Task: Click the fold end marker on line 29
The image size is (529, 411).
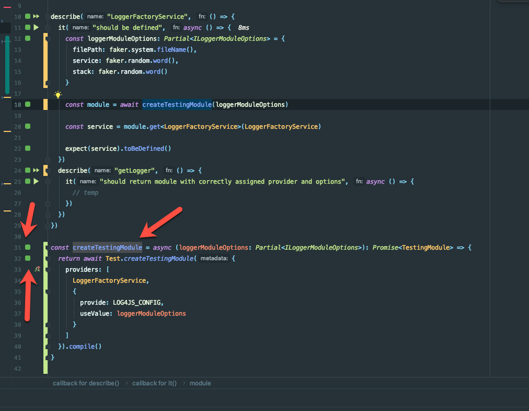Action: tap(48, 226)
